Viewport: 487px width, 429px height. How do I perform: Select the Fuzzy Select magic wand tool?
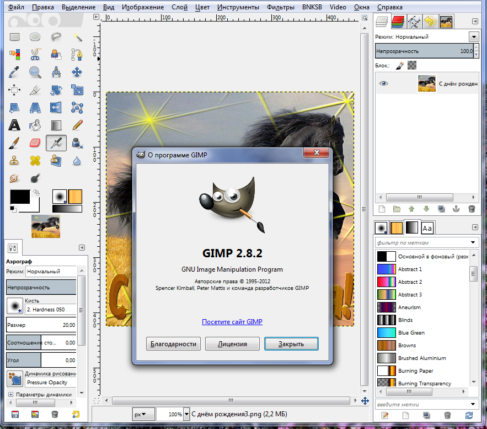[x=77, y=37]
